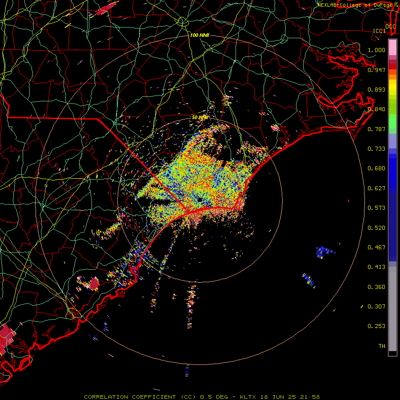
Task: Click the 0.253 legend value
Action: point(376,326)
